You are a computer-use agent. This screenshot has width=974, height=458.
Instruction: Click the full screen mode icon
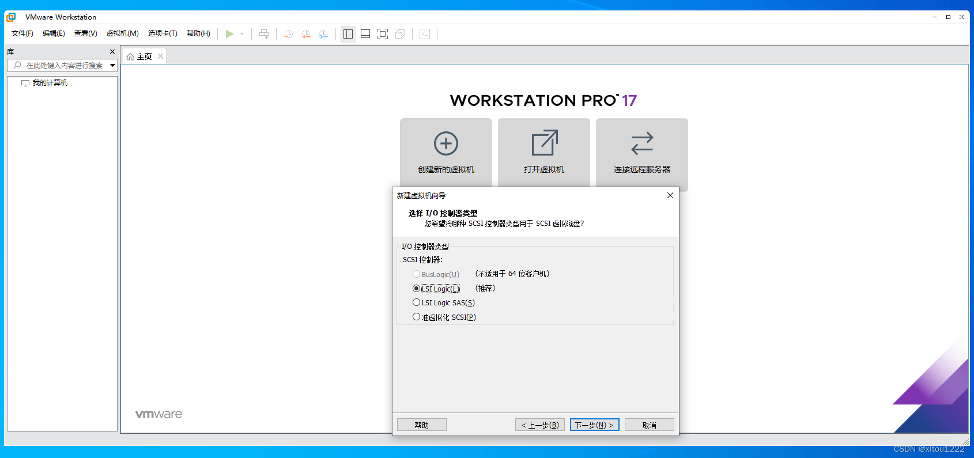tap(383, 34)
